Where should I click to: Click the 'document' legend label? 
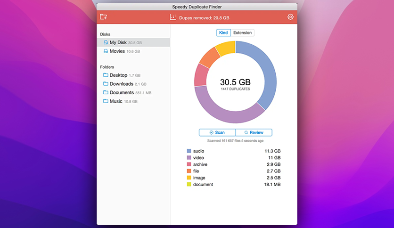tap(203, 184)
